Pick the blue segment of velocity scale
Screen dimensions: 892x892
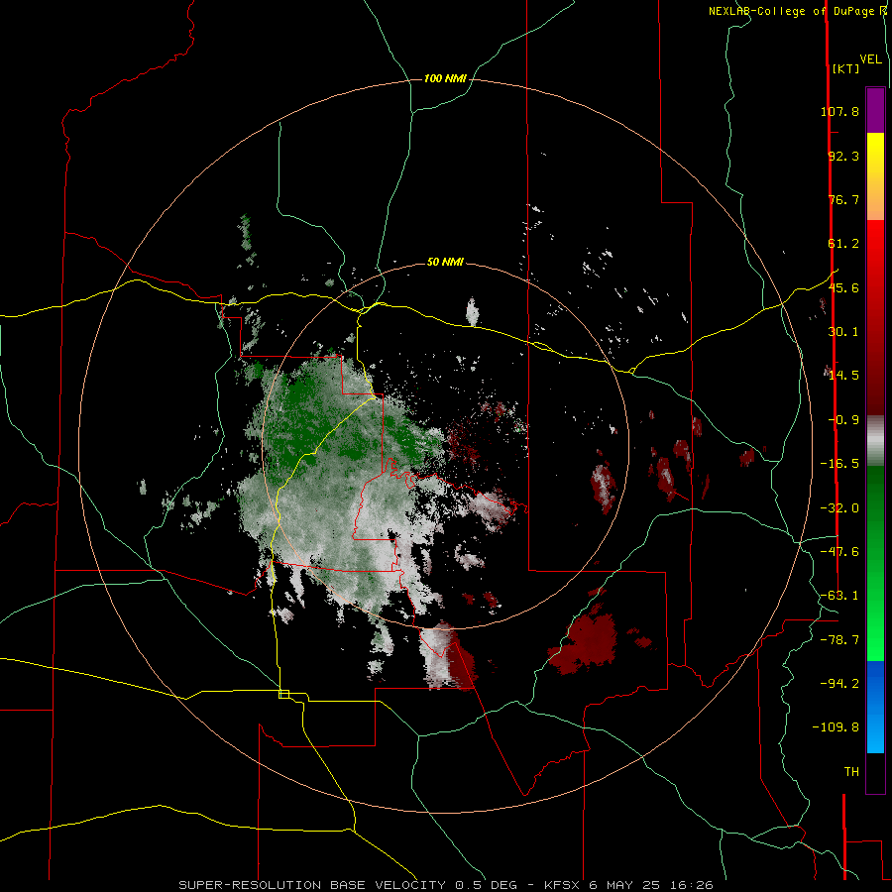pos(875,707)
